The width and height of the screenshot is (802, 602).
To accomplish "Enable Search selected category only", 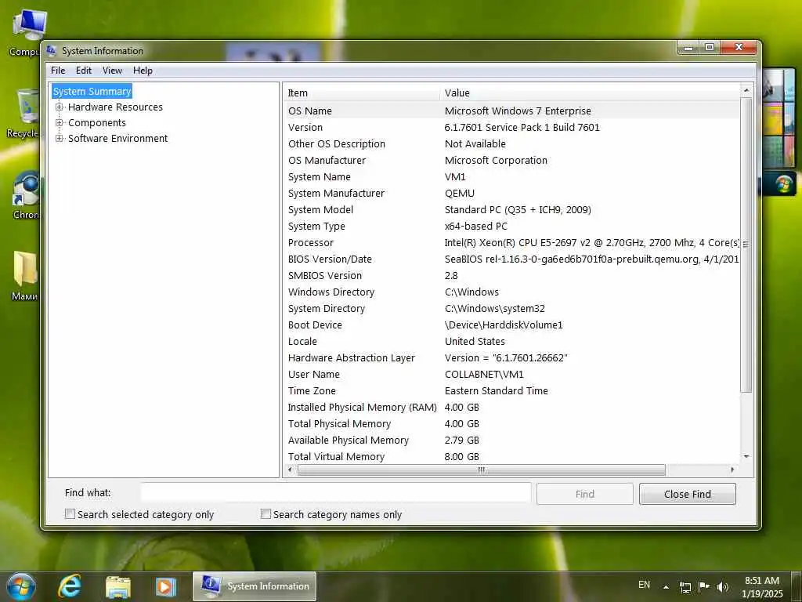I will pos(70,514).
